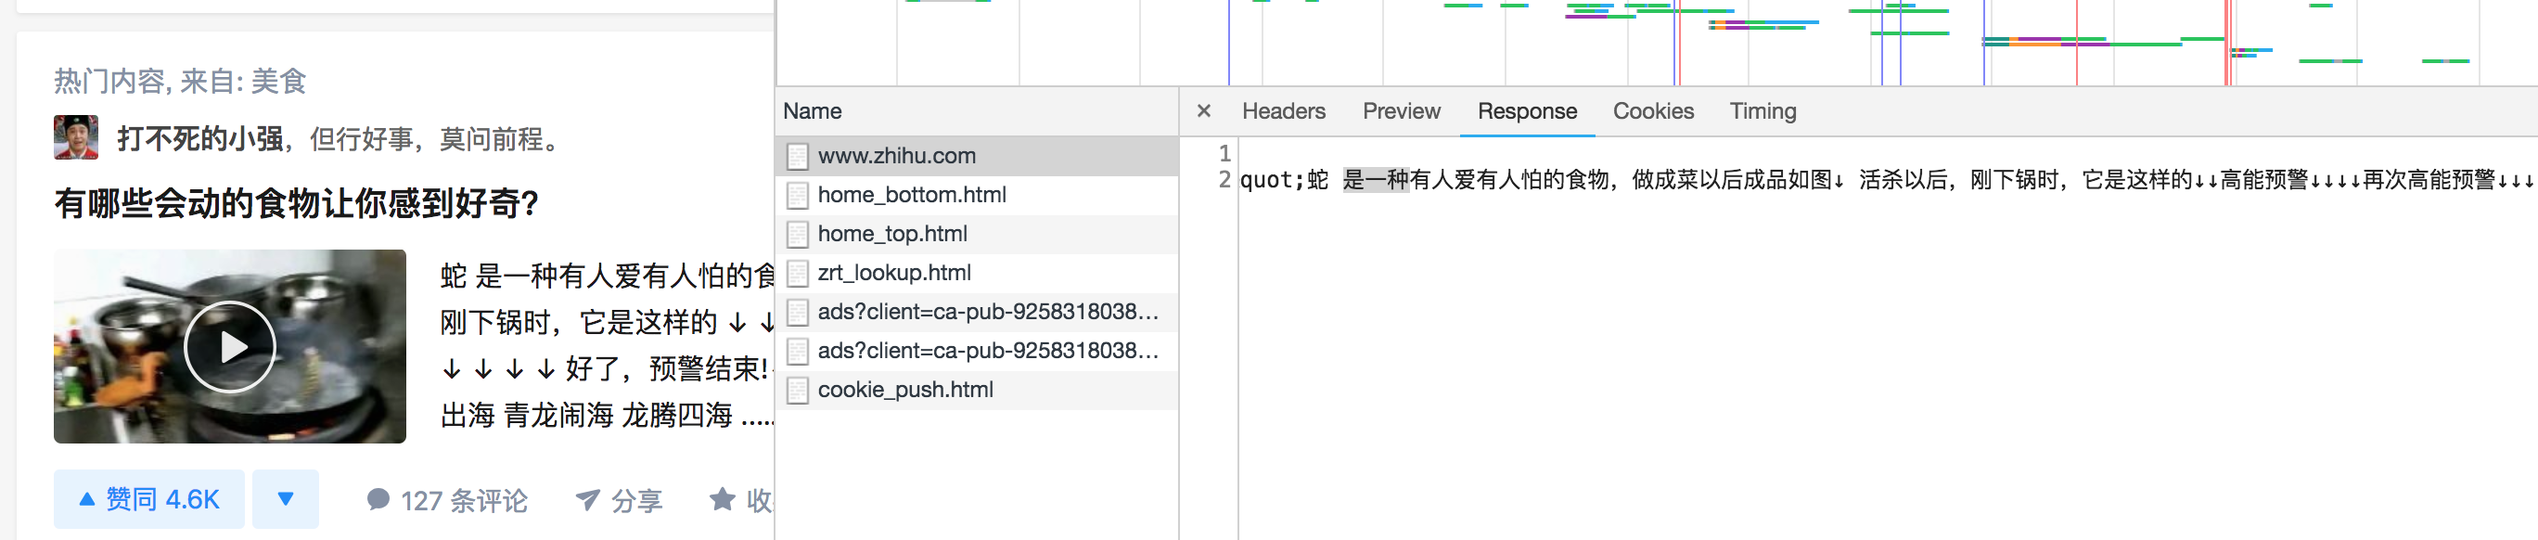Viewport: 2538px width, 540px height.
Task: Select the www.zhihu.com request
Action: pyautogui.click(x=895, y=156)
